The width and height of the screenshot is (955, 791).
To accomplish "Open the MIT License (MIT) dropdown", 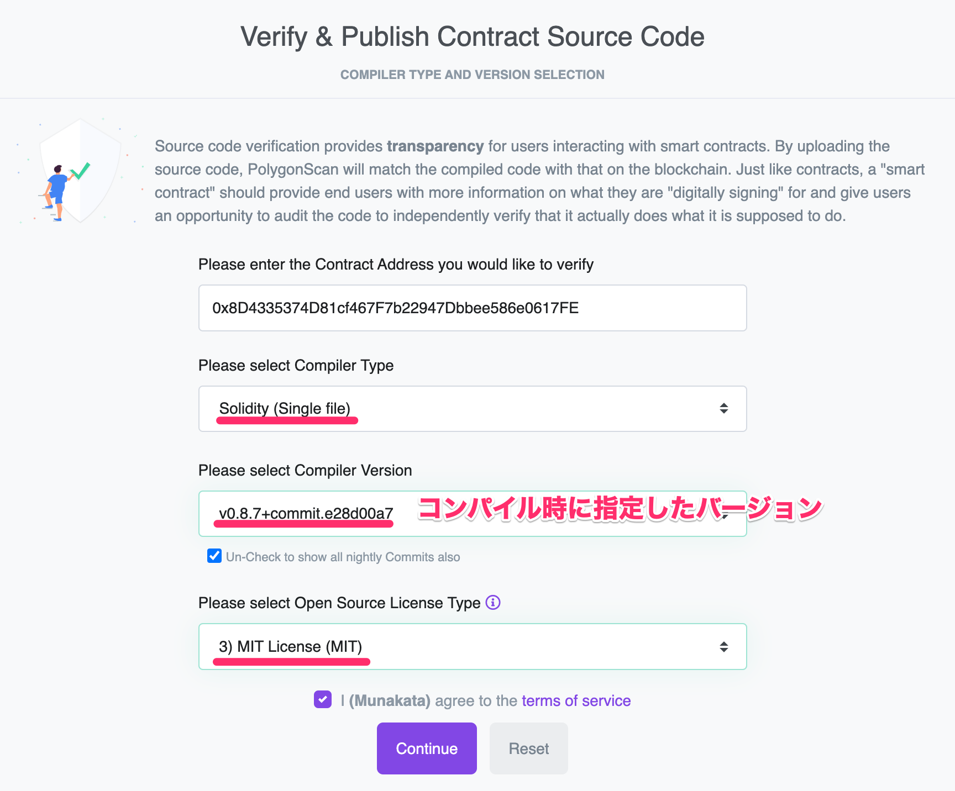I will [473, 647].
